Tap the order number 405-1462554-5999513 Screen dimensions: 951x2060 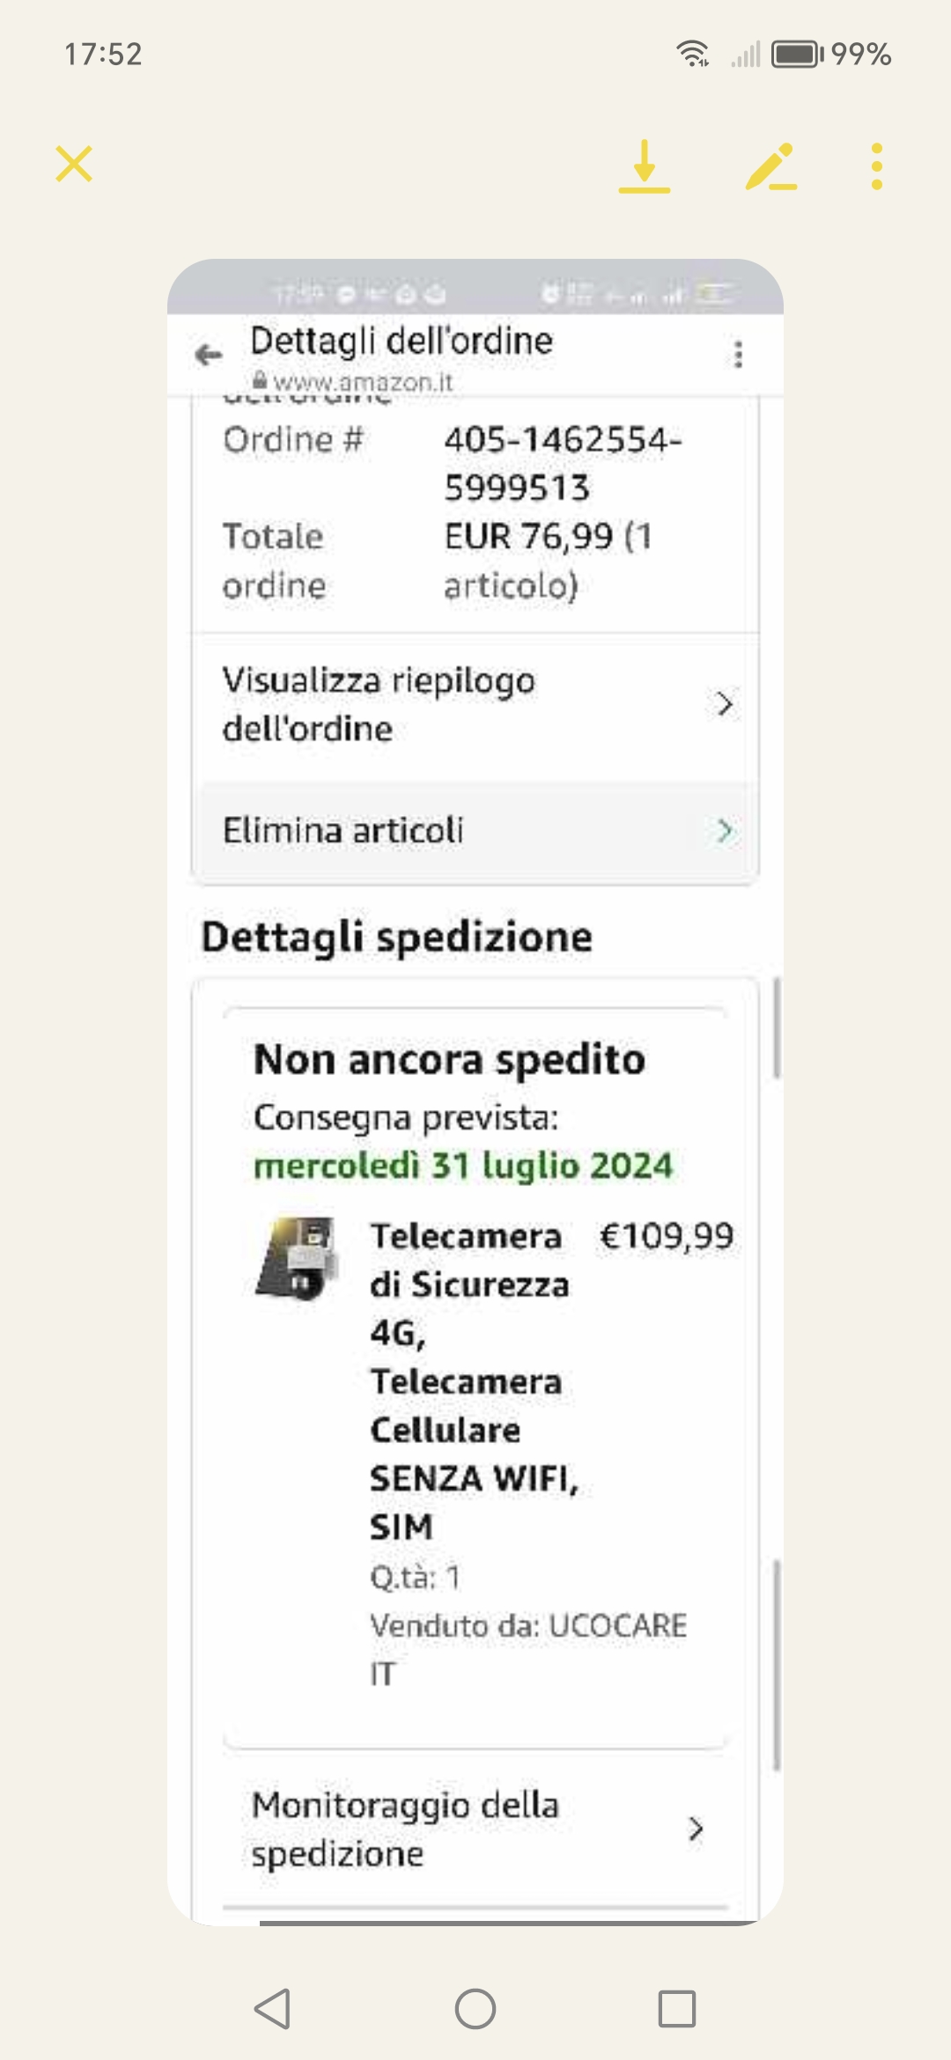click(x=563, y=463)
